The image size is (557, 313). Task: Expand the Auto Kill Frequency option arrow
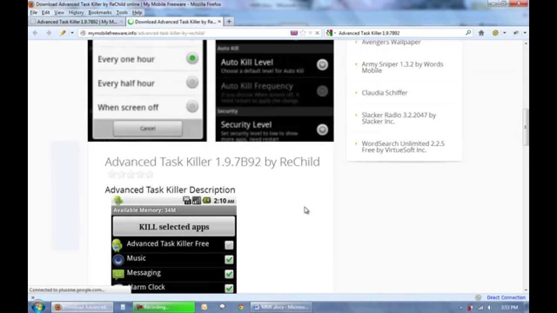click(x=322, y=91)
